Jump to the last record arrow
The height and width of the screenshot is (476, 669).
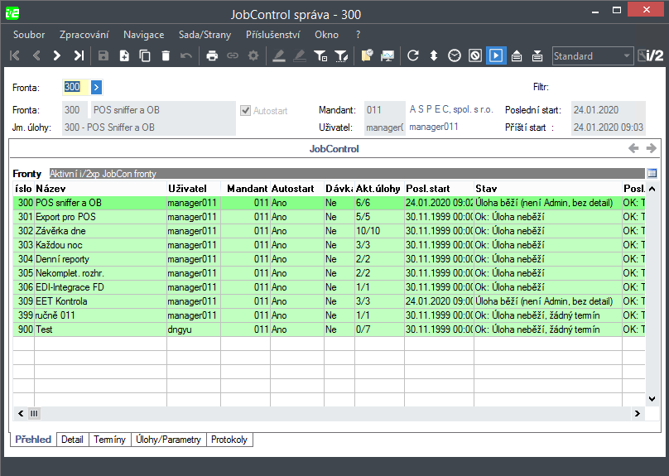click(79, 55)
